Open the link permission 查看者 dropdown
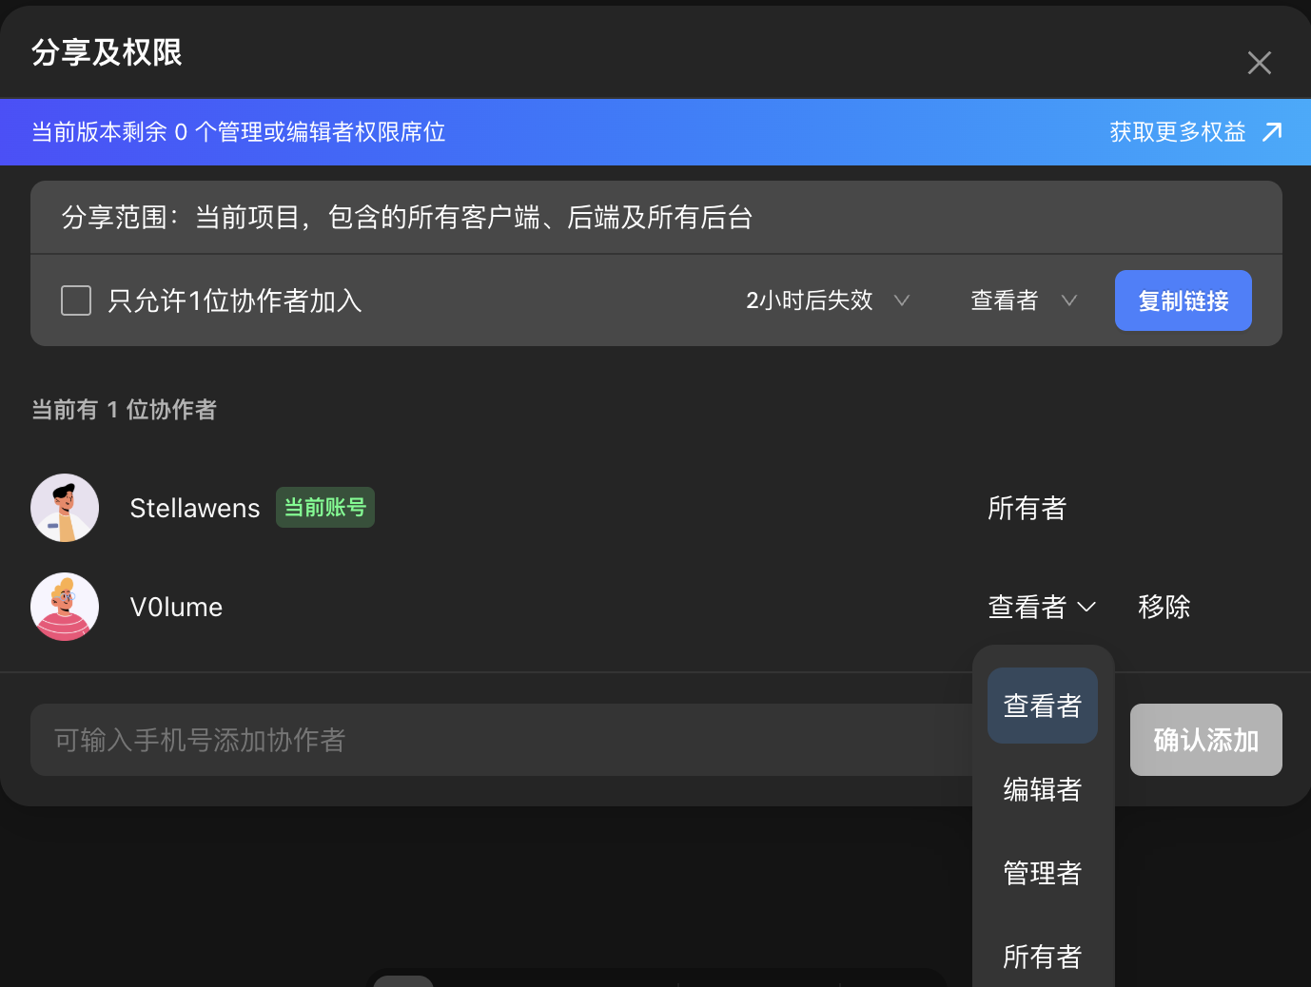The width and height of the screenshot is (1311, 987). [x=1024, y=300]
